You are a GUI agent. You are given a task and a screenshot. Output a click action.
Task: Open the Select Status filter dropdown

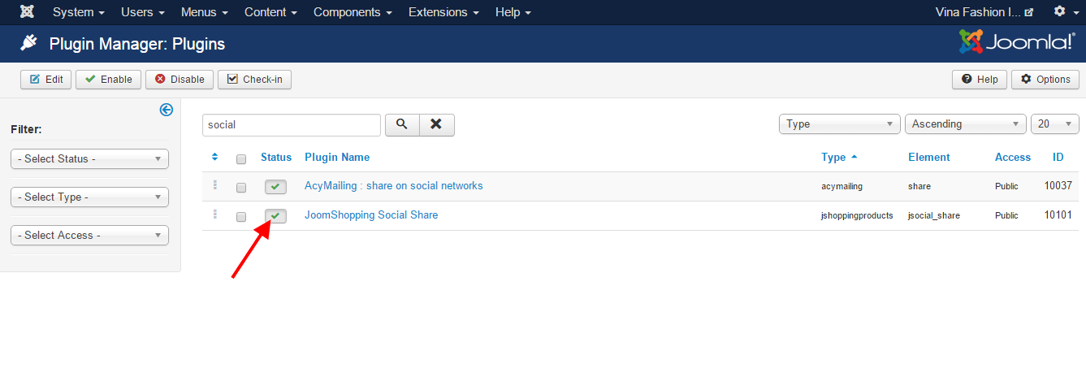tap(89, 159)
